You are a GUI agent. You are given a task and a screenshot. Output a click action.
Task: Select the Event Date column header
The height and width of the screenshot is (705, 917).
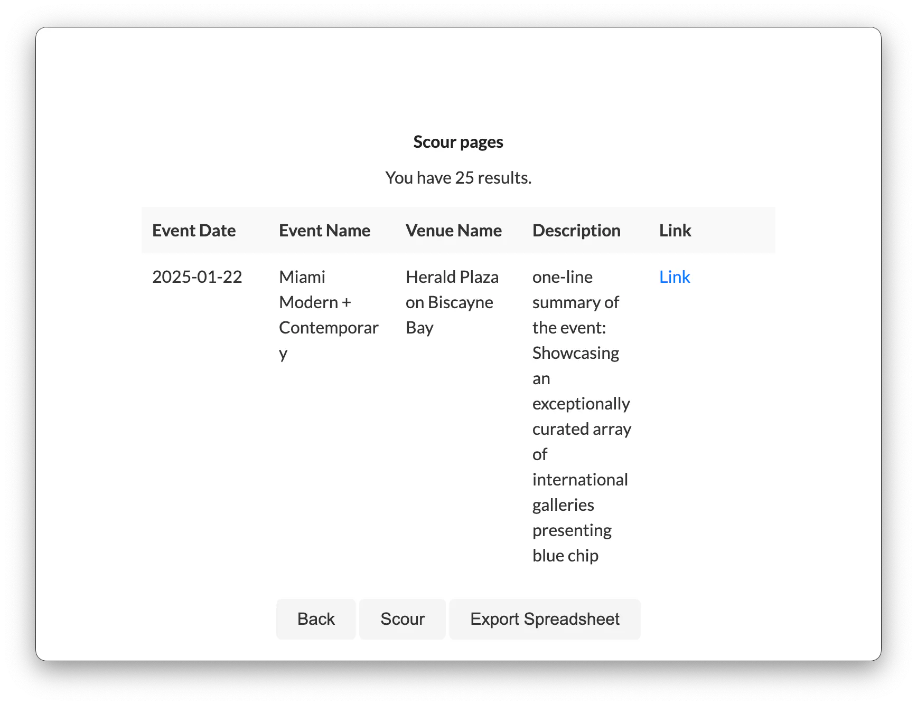point(194,231)
